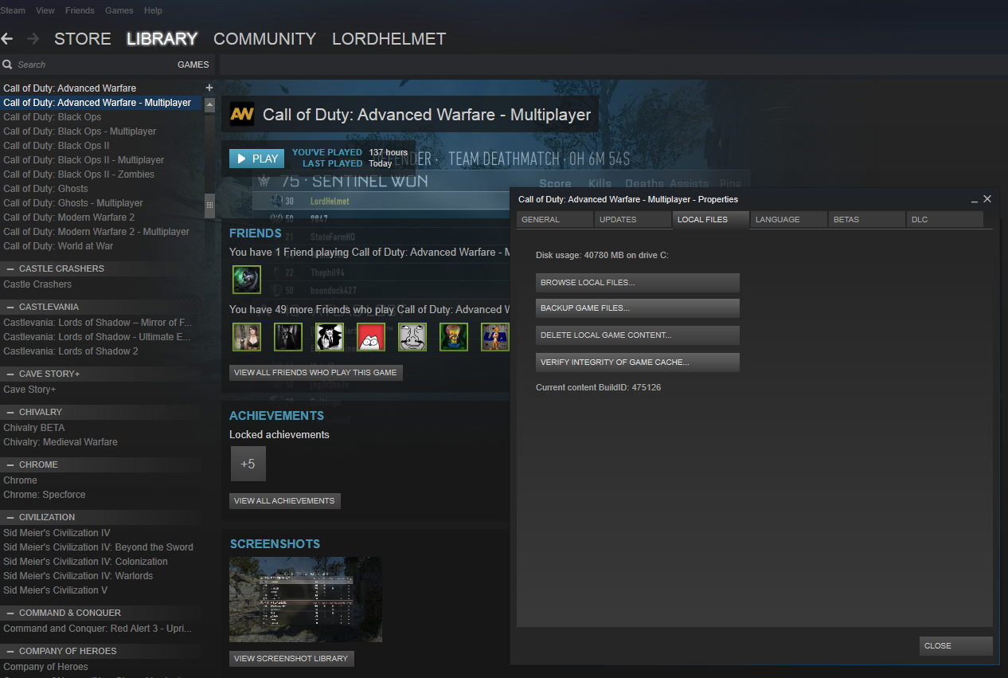Open third friend avatar with hat figure

330,337
